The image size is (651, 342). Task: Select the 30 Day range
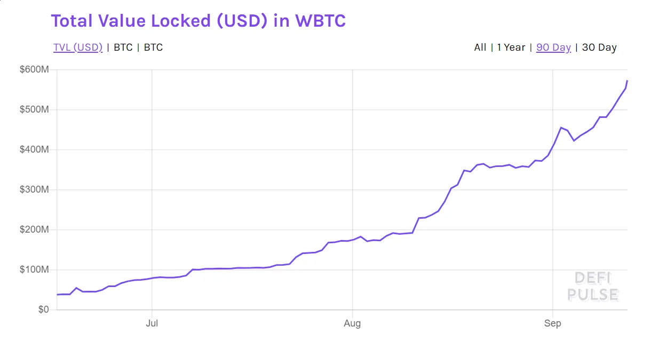tap(599, 47)
